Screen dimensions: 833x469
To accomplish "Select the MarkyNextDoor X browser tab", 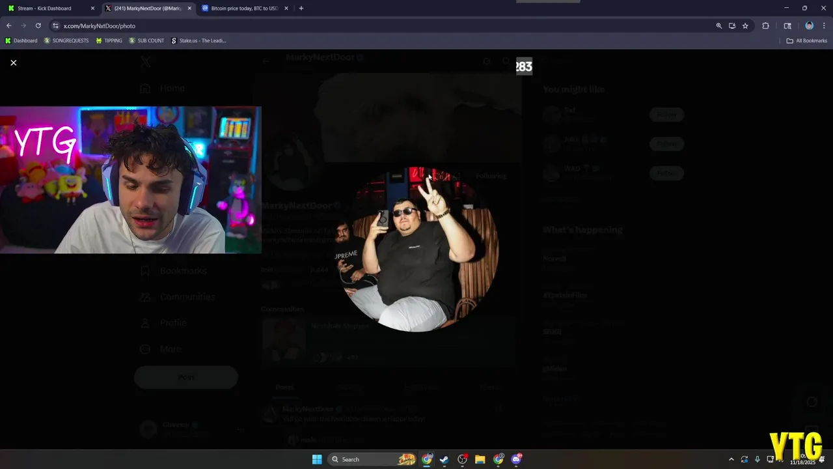I will (147, 8).
